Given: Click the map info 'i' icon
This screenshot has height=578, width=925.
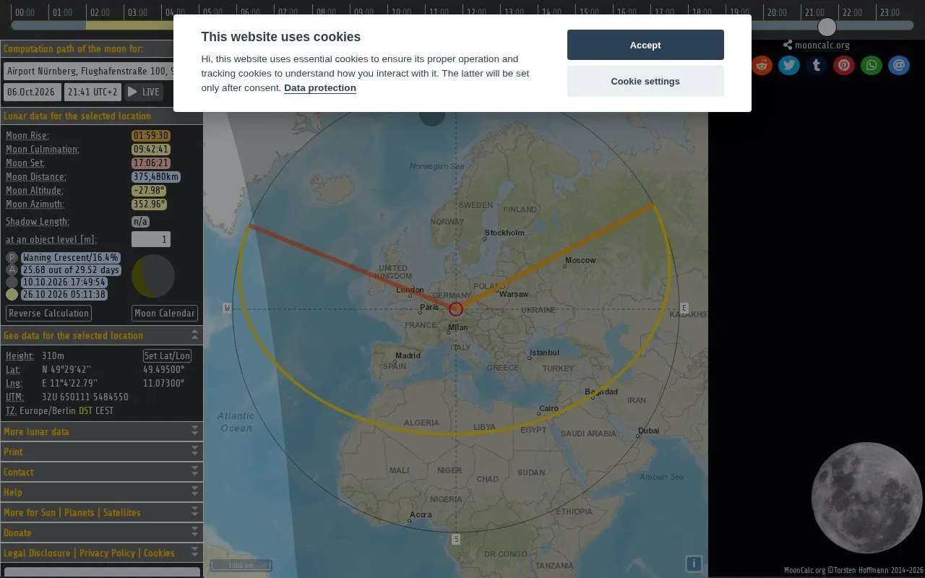Looking at the screenshot, I should (694, 564).
